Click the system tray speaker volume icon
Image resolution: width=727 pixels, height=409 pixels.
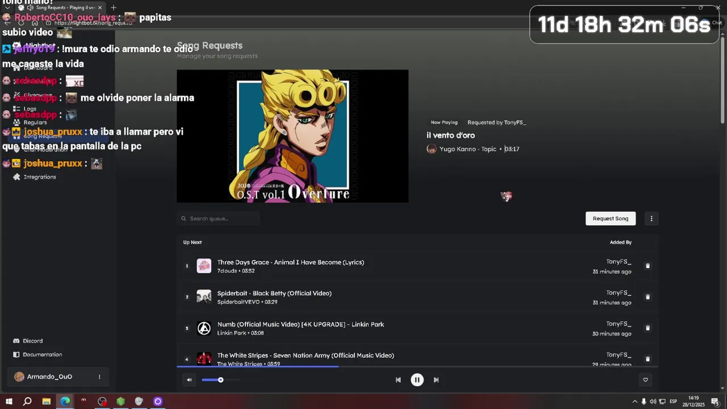(653, 402)
